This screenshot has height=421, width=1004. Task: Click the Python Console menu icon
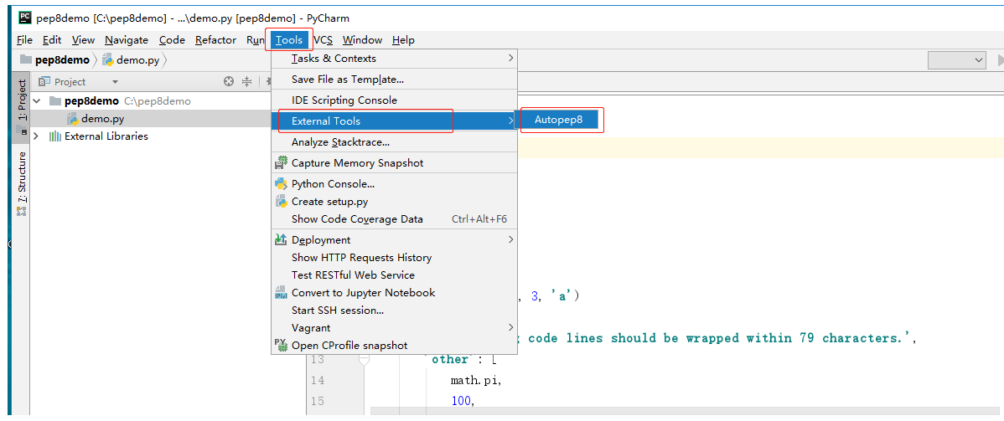[x=281, y=184]
